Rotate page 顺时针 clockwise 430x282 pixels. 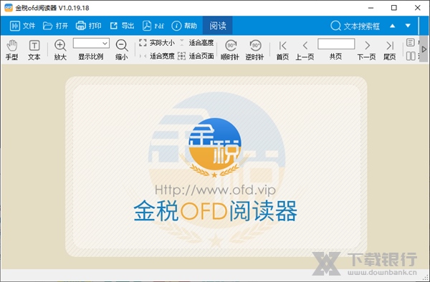coord(230,50)
